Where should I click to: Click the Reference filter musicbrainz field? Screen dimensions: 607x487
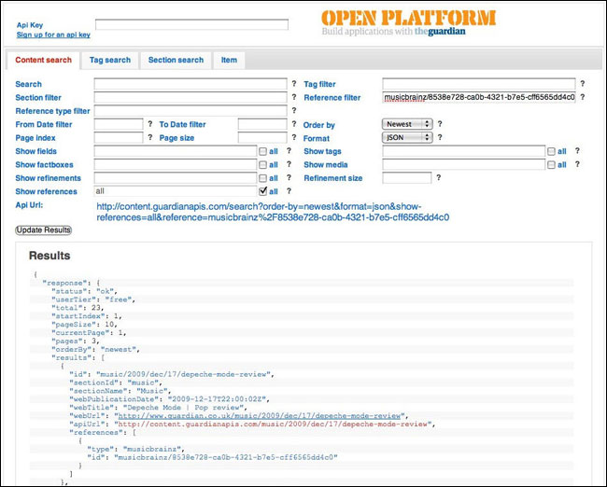479,97
